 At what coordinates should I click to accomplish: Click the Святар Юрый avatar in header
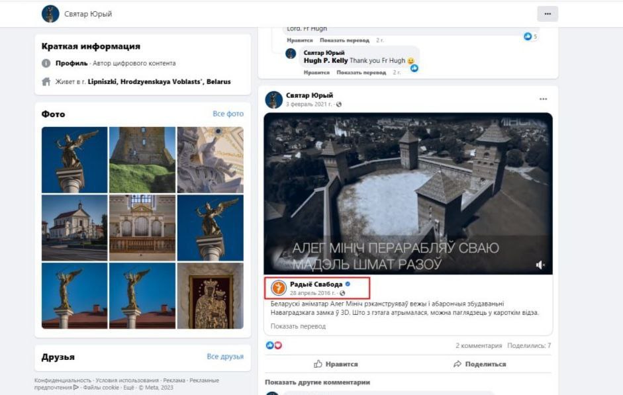[x=50, y=14]
